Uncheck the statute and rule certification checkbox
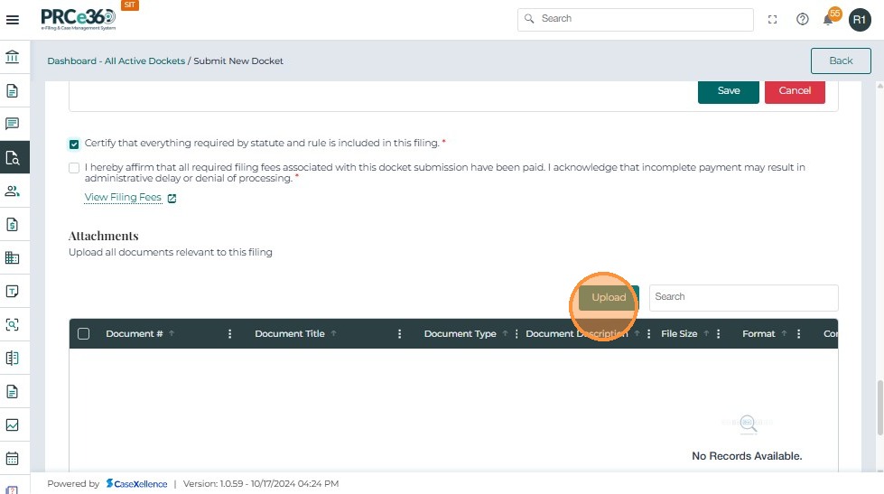Image resolution: width=884 pixels, height=494 pixels. click(x=74, y=144)
